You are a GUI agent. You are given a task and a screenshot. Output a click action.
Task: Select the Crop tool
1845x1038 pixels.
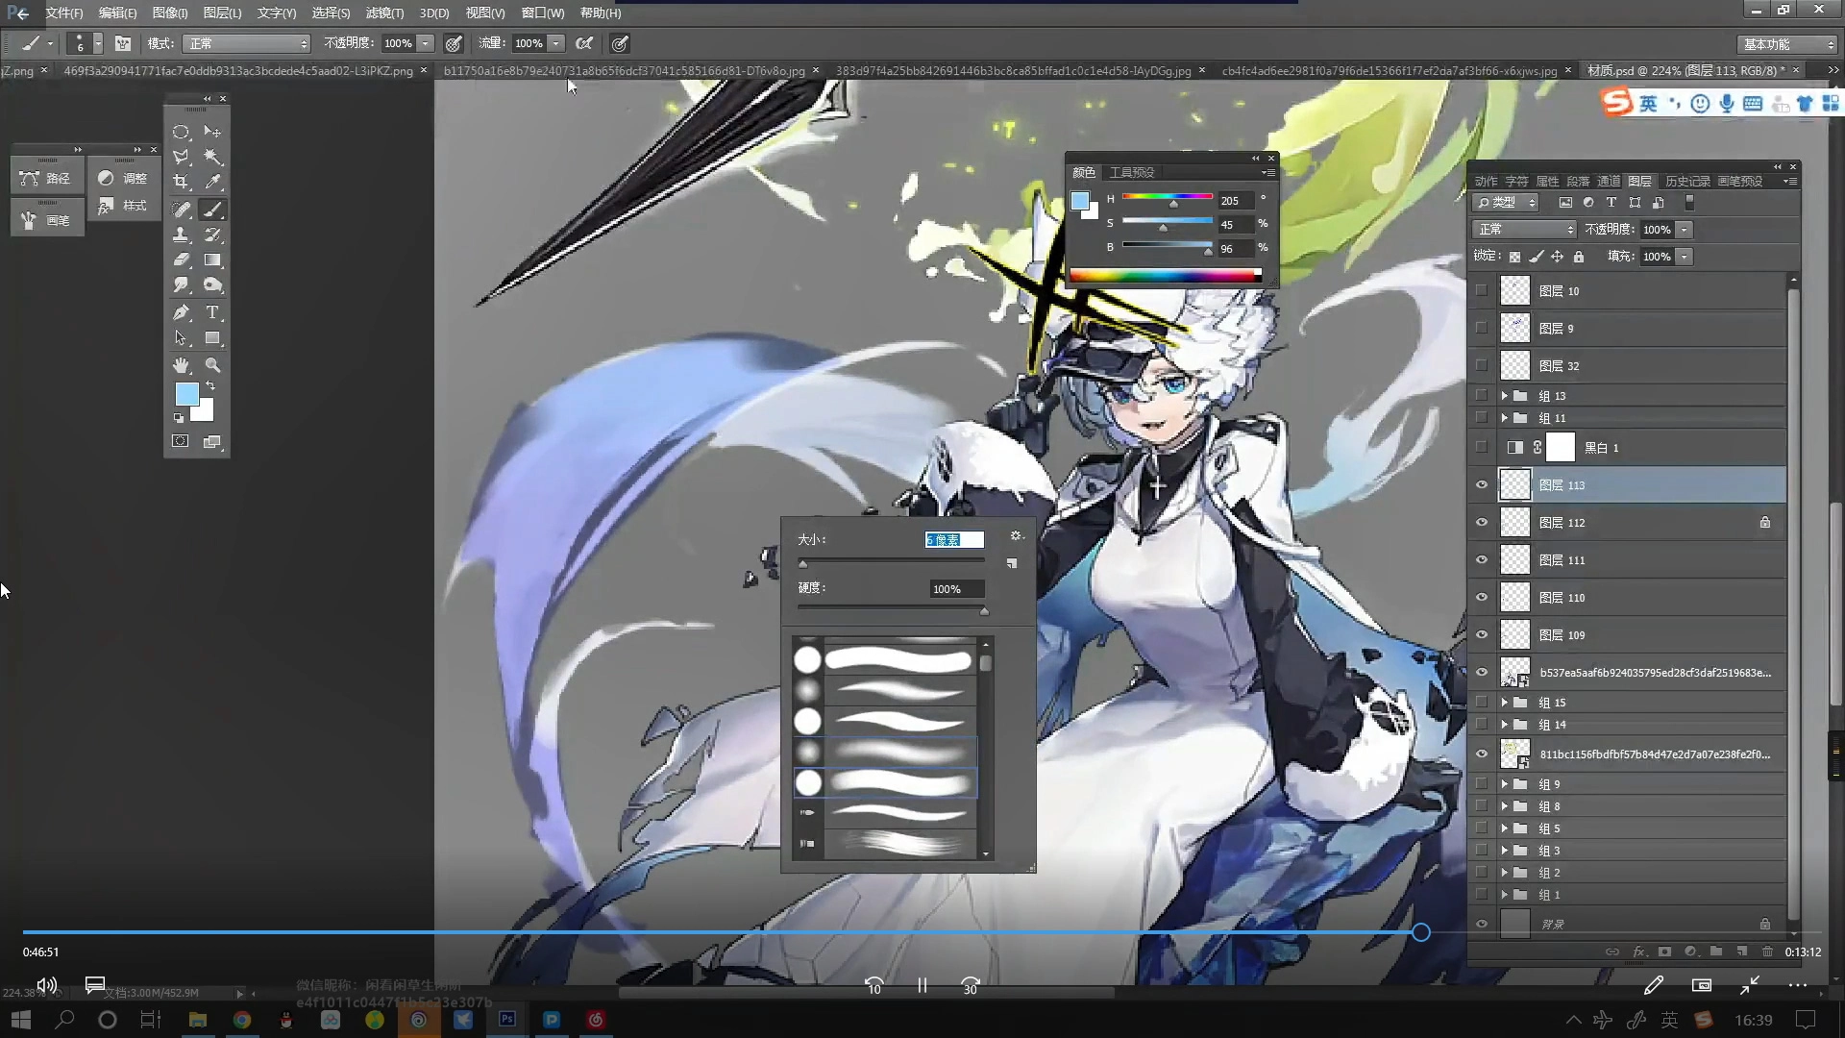(x=181, y=182)
